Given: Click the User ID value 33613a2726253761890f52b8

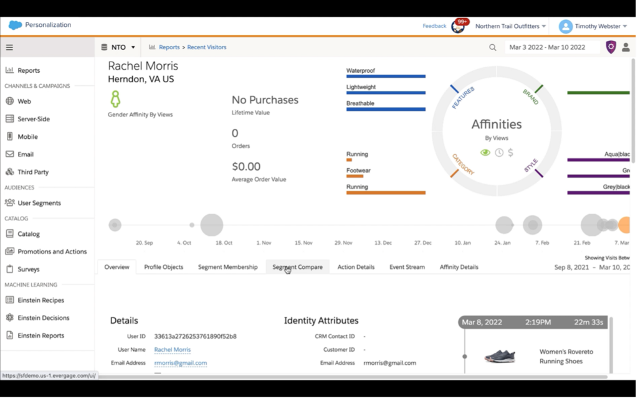Looking at the screenshot, I should coord(195,336).
